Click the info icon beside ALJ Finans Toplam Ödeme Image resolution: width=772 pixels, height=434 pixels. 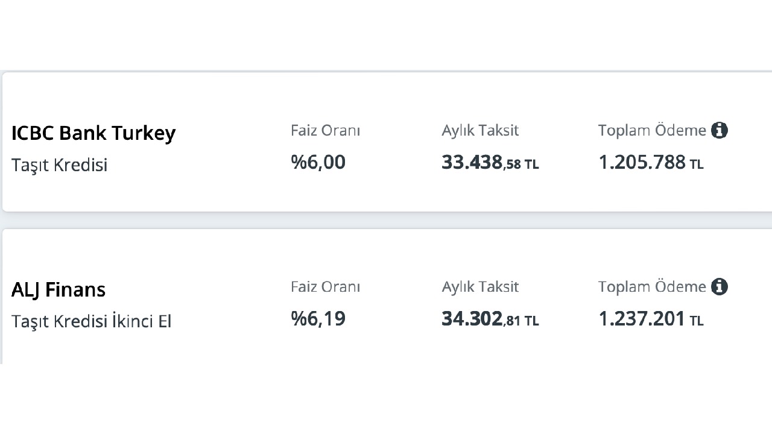[719, 287]
